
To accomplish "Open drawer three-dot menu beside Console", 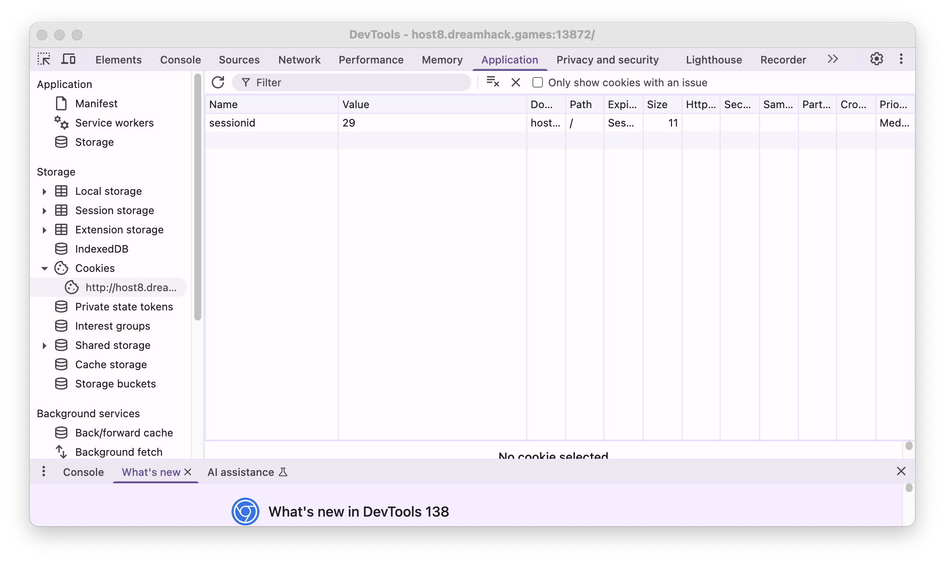I will click(43, 472).
